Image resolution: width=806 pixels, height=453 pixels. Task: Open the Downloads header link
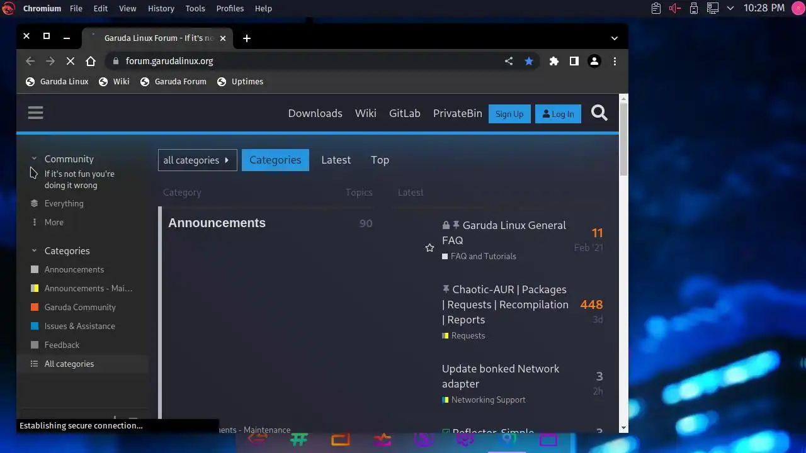(315, 113)
